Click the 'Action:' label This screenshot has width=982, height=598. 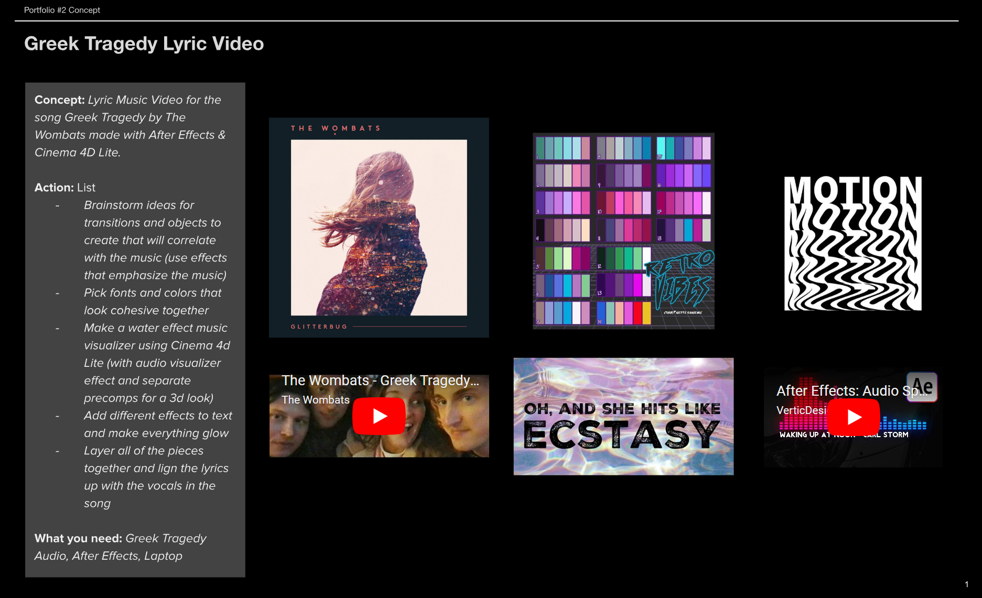point(54,187)
